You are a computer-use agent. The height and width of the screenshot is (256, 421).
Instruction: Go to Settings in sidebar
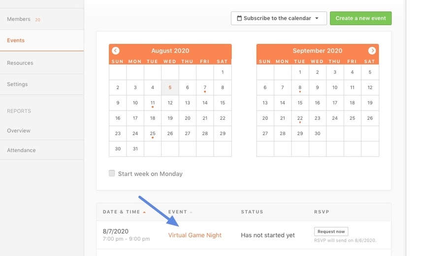click(x=17, y=84)
